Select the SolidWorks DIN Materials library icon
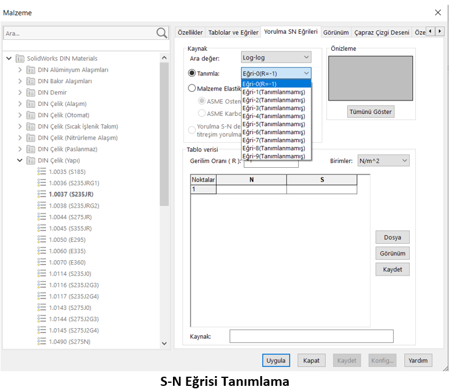Image resolution: width=449 pixels, height=392 pixels. (x=20, y=59)
